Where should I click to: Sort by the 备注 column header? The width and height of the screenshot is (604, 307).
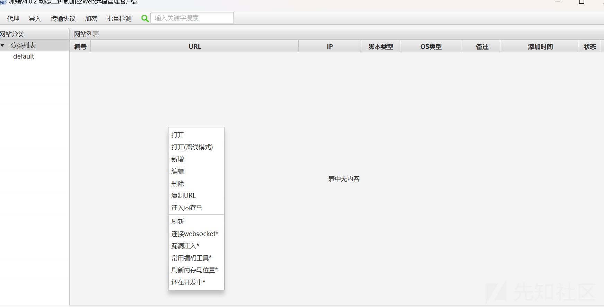[482, 46]
